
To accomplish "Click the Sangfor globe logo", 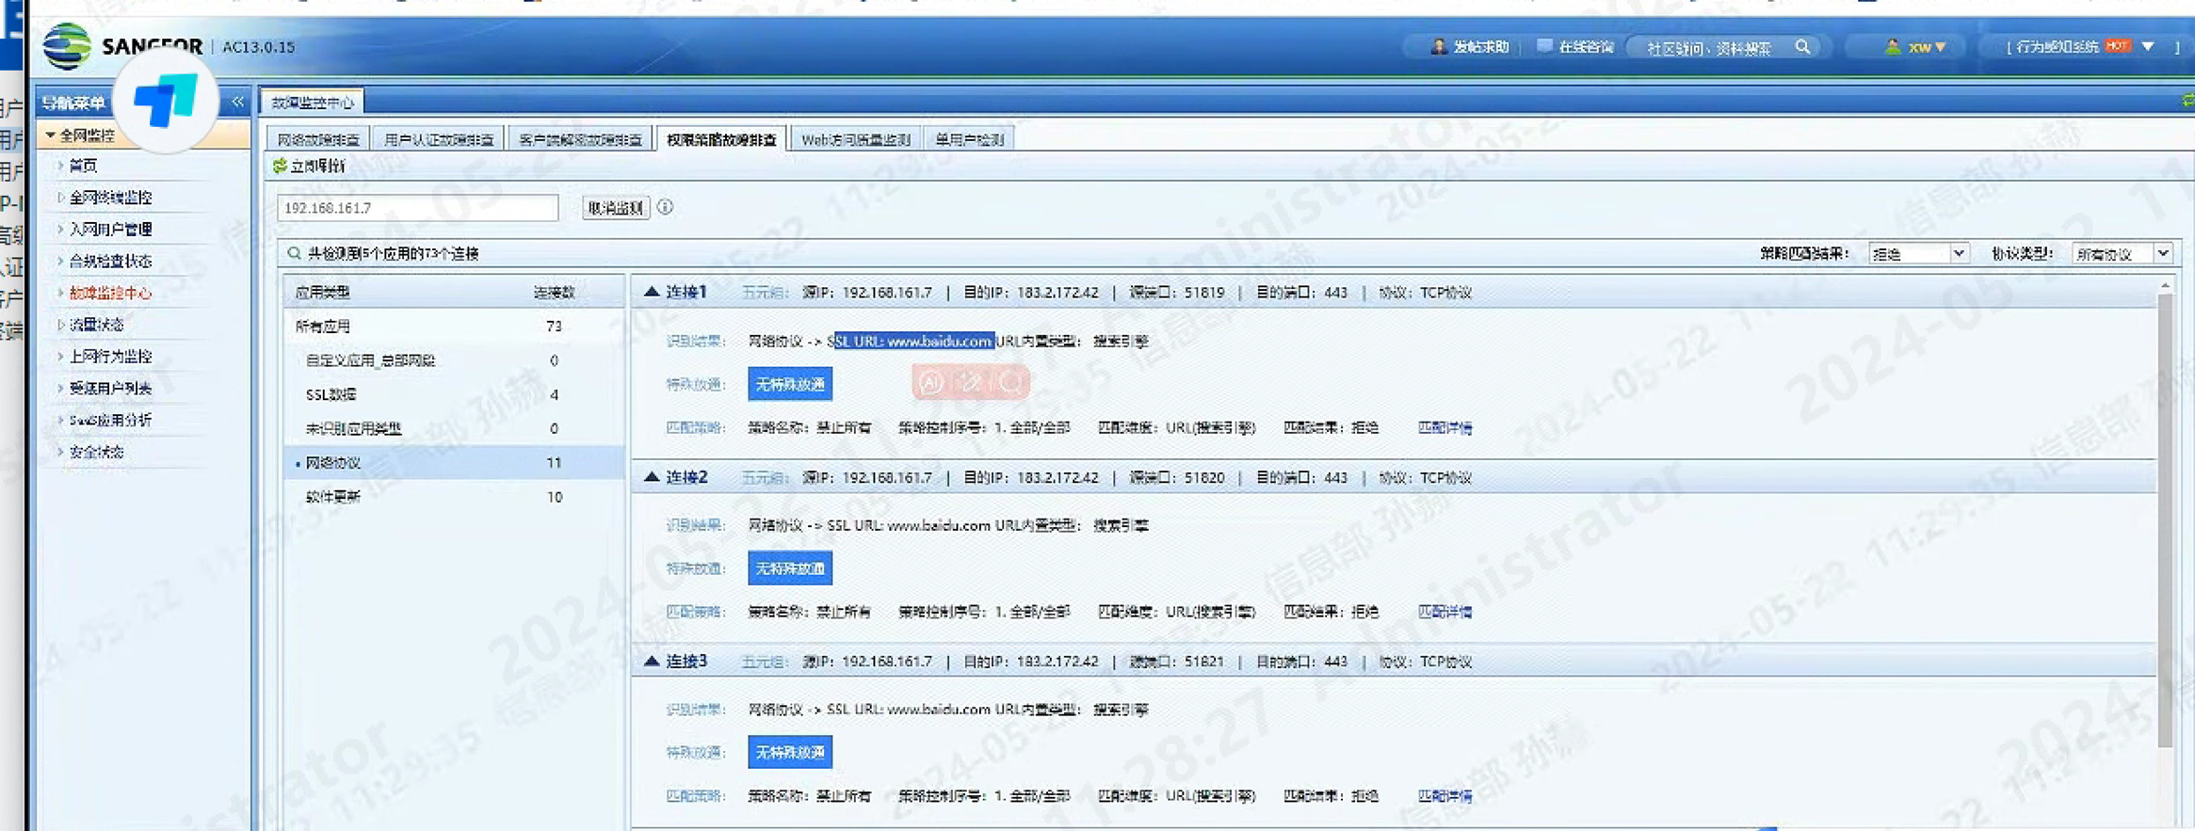I will click(67, 46).
